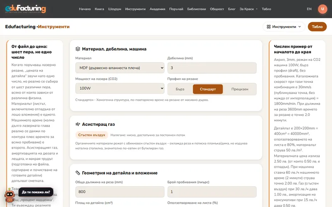The width and height of the screenshot is (332, 207).
Task: Click the heading От файл до цена
Action: [x=32, y=52]
